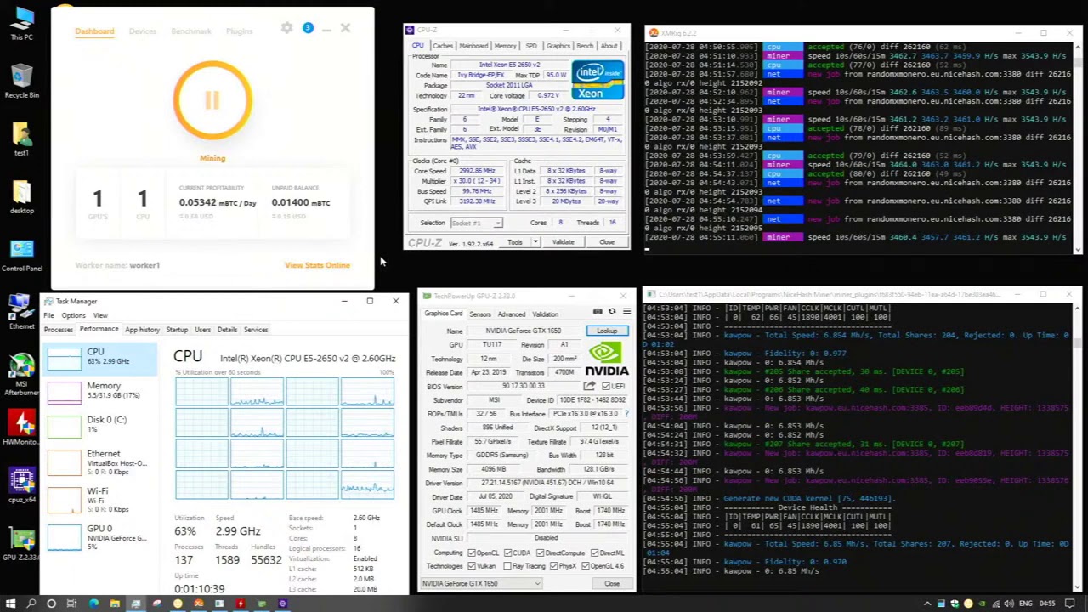Select Wi-Fi in Task Manager performance list
This screenshot has height=612, width=1088.
pyautogui.click(x=99, y=499)
